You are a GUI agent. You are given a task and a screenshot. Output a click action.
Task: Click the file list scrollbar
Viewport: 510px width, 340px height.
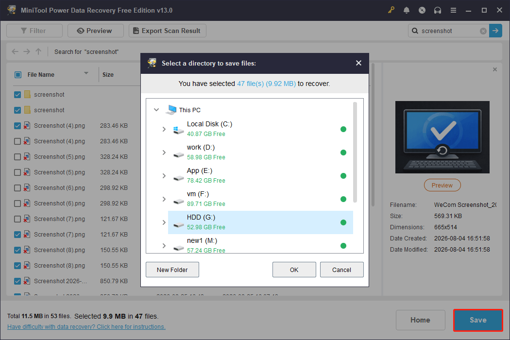point(373,135)
